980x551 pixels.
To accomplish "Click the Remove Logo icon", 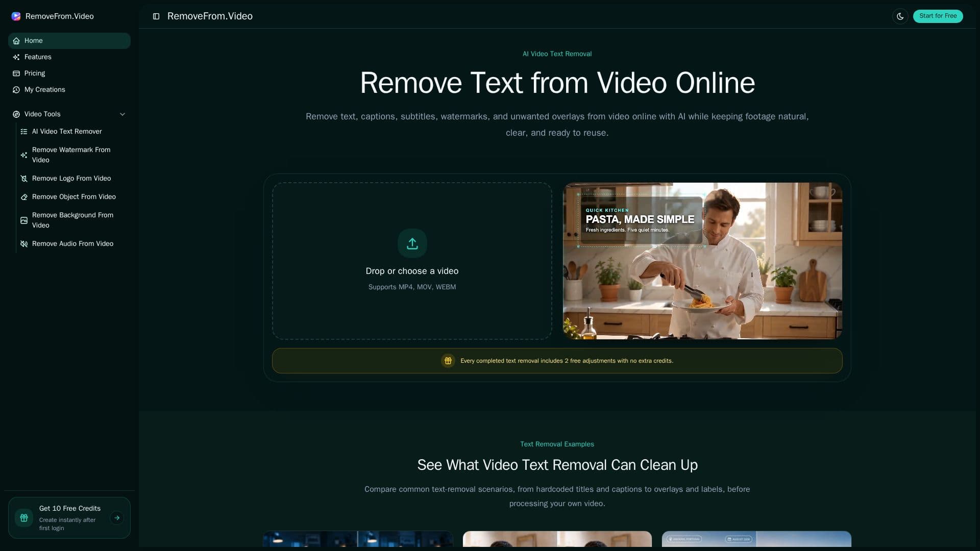I will pyautogui.click(x=24, y=179).
